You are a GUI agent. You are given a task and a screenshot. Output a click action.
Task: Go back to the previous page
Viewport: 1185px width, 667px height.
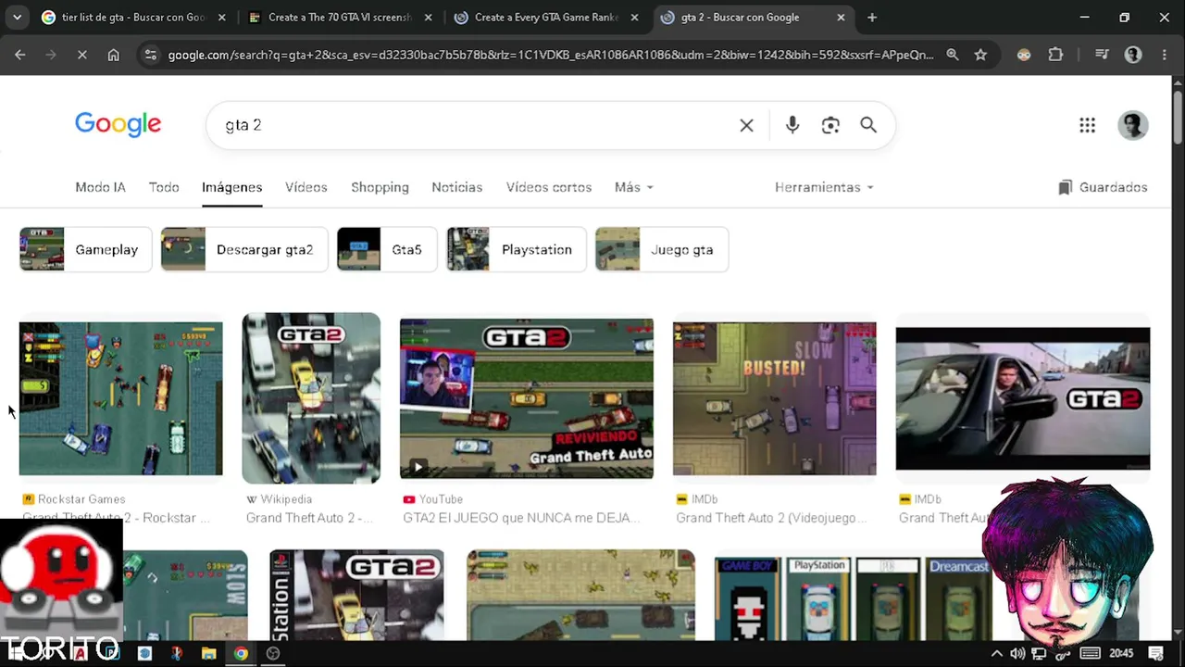click(x=20, y=55)
